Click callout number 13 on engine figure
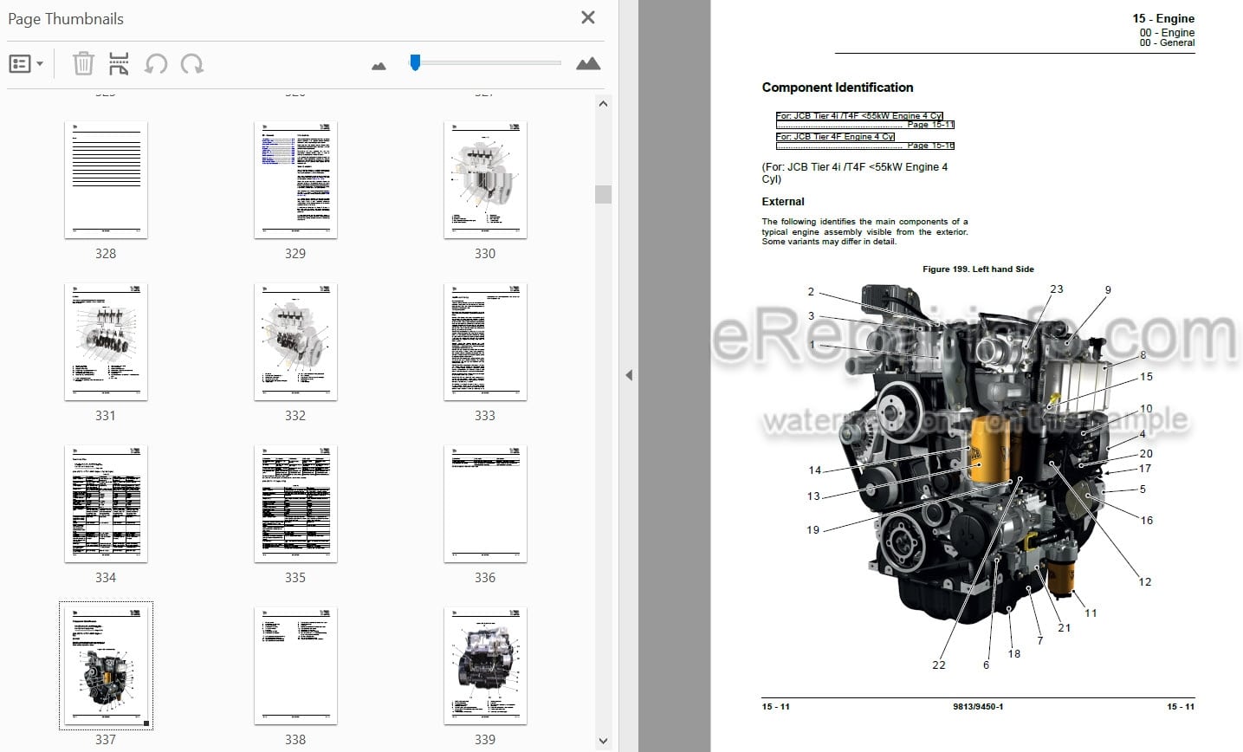1243x752 pixels. point(813,496)
